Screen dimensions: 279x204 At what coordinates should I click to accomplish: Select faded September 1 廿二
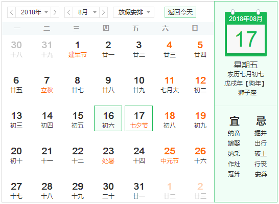click(x=170, y=191)
